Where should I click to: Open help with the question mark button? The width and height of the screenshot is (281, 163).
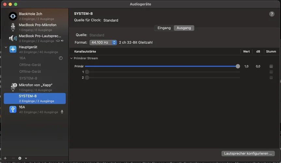pos(272,14)
